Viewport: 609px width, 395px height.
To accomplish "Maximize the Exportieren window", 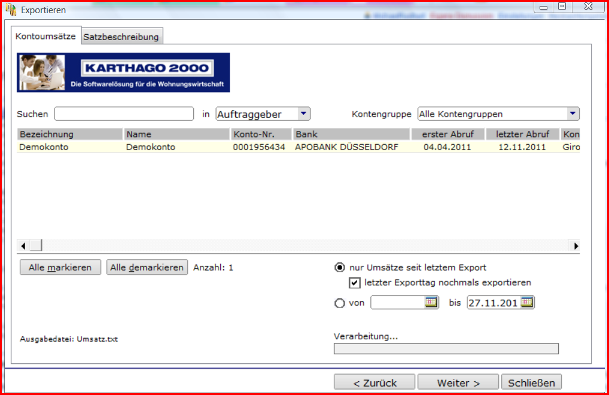I will (562, 7).
